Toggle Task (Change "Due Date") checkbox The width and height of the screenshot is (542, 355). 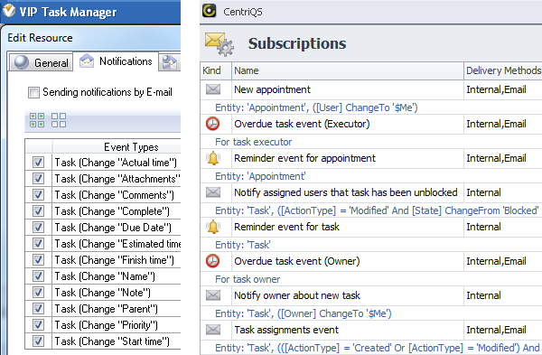[38, 228]
